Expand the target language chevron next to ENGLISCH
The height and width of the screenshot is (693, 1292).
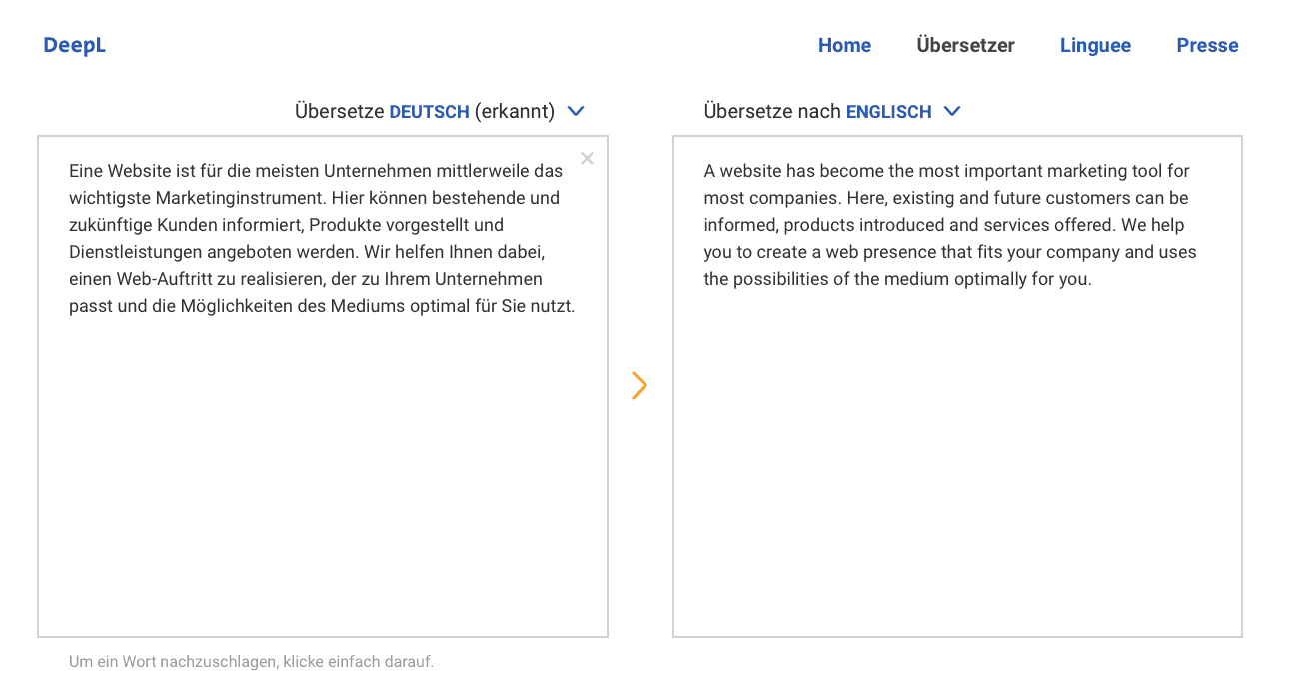coord(952,111)
